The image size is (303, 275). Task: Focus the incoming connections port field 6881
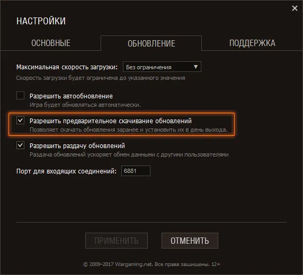coord(136,171)
